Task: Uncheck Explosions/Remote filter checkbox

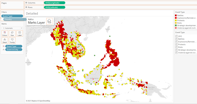Action: coord(176,42)
